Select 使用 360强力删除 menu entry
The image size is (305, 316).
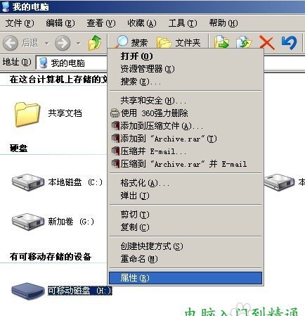[186, 113]
